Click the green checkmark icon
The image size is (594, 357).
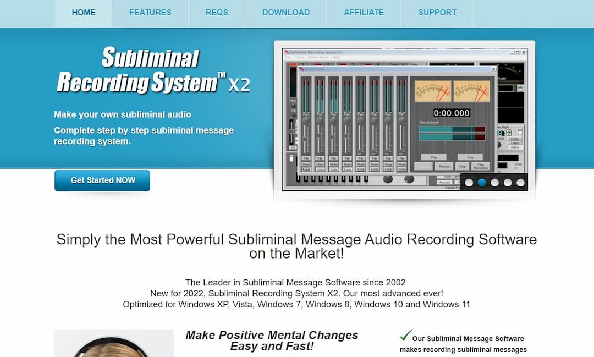coord(405,336)
